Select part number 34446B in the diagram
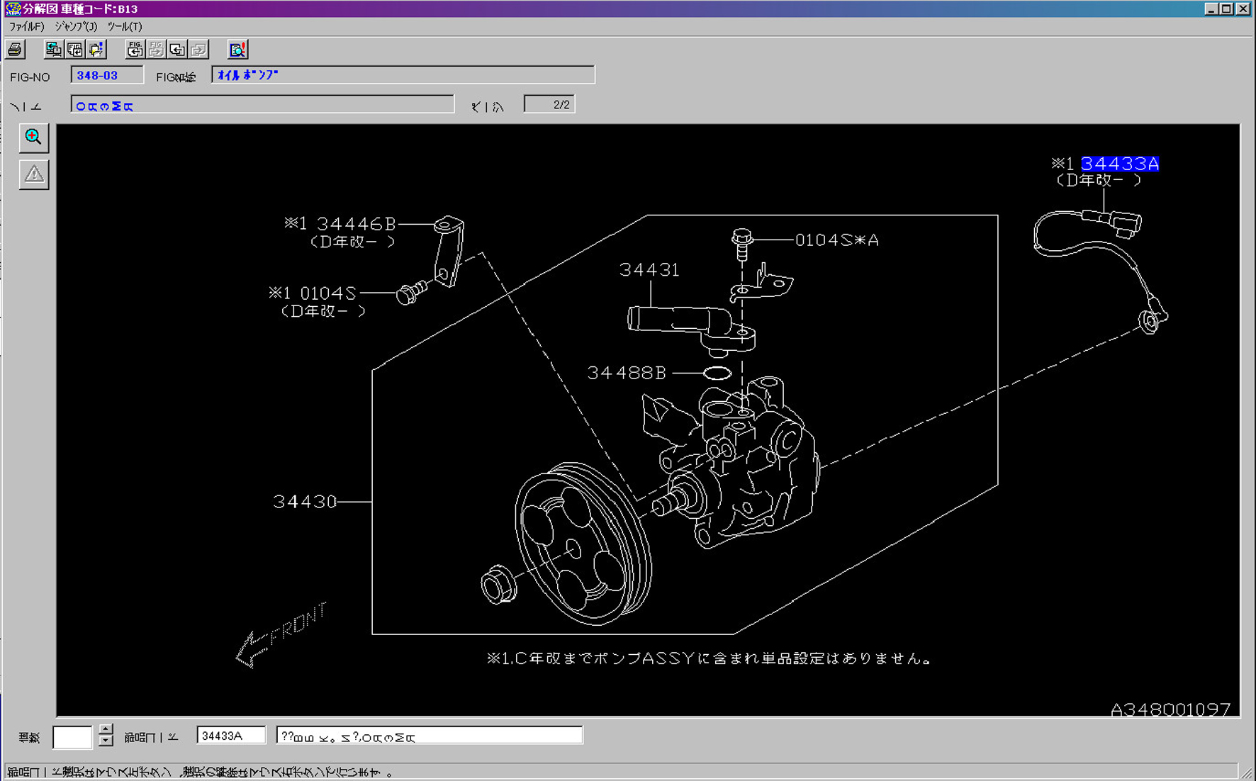The width and height of the screenshot is (1256, 781). pyautogui.click(x=356, y=224)
